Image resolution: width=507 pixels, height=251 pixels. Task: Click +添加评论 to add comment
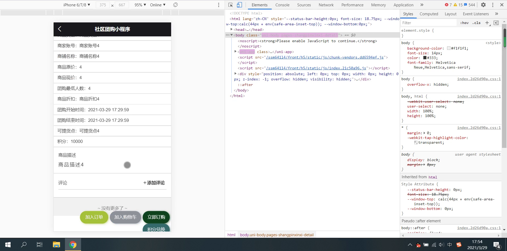coord(154,183)
